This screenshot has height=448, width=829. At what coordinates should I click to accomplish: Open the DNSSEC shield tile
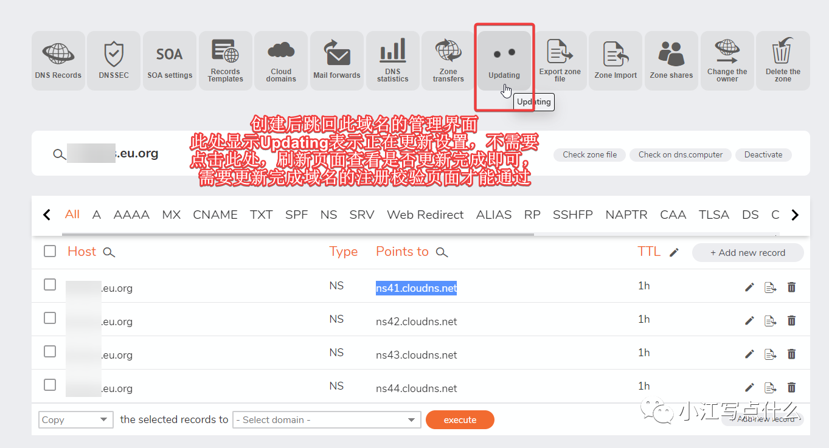point(114,61)
